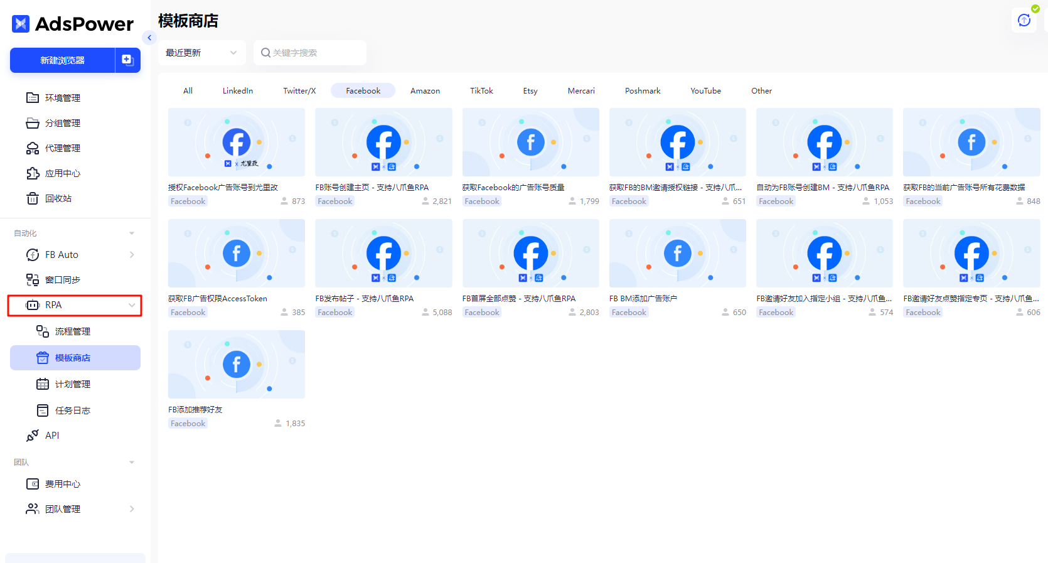Open the 获取Facebook的广告账号质量 thumbnail

530,142
